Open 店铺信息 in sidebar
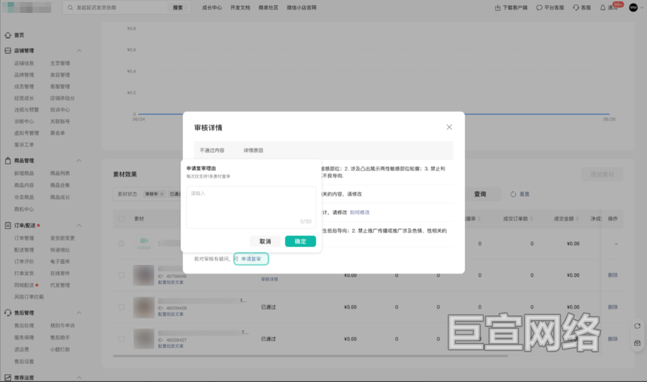647x382 pixels. [x=24, y=63]
